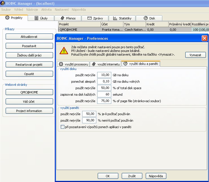This screenshot has height=182, width=209.
Task: Click the Pozastavit button
Action: point(29,46)
